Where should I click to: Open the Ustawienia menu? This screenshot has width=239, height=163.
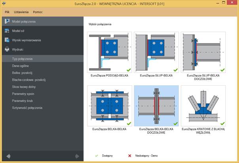21,12
